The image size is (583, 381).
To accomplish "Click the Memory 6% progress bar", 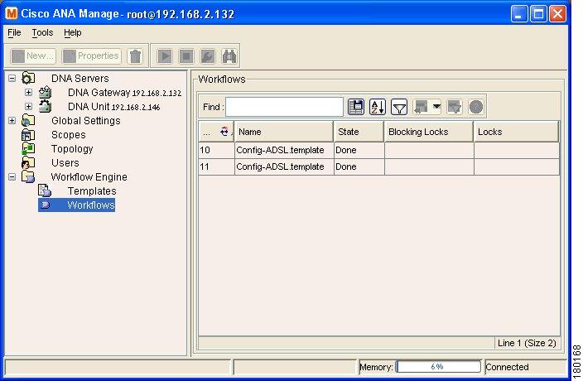I will click(x=438, y=367).
